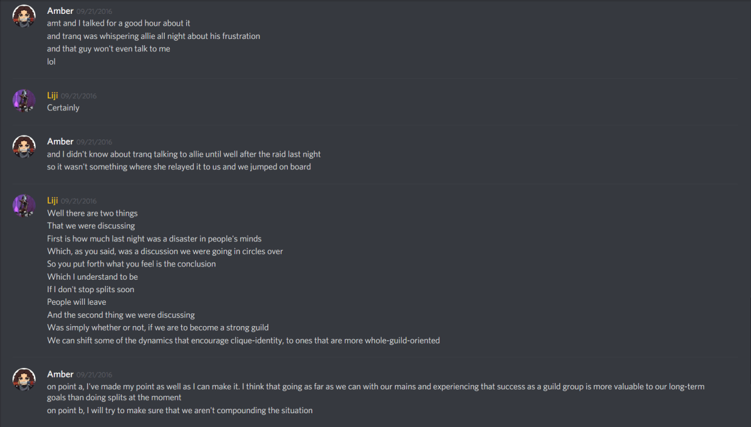This screenshot has height=427, width=751.
Task: Click the Certainly message text
Action: [63, 107]
